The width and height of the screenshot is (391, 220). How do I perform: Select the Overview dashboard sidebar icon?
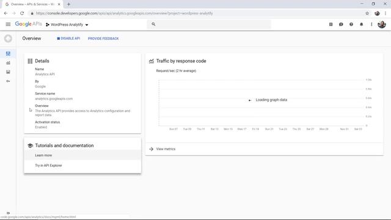[x=8, y=54]
